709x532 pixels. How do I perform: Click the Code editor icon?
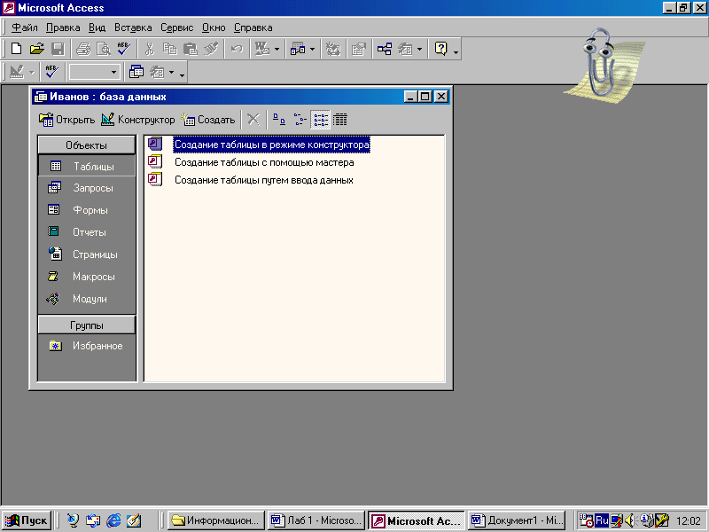(333, 49)
